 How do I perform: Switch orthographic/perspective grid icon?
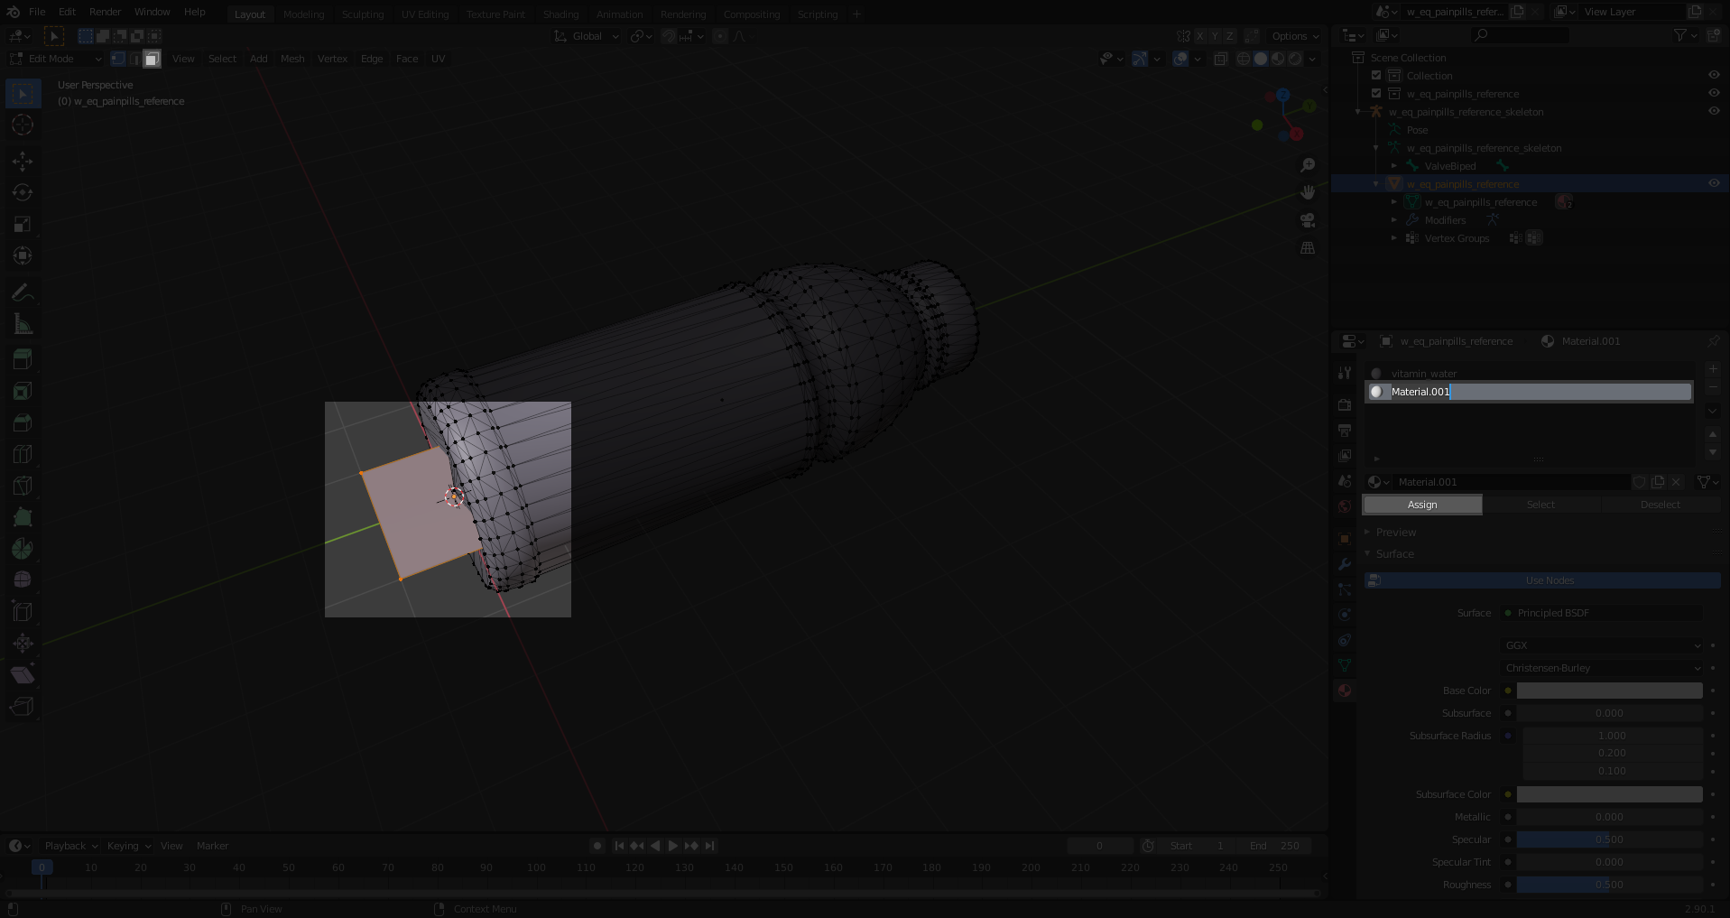[x=1308, y=247]
